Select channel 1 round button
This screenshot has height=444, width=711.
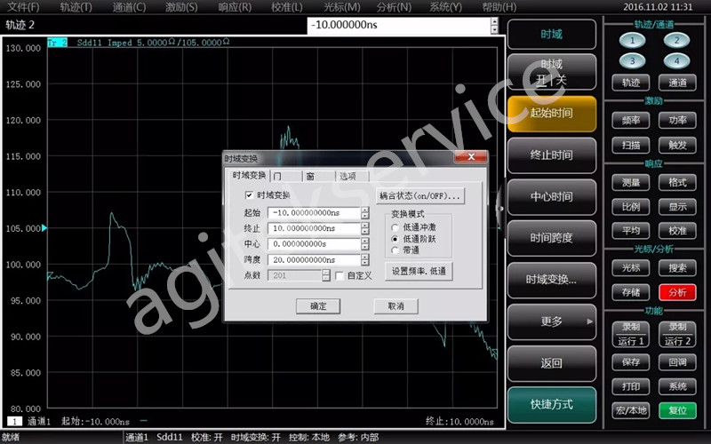(x=632, y=41)
